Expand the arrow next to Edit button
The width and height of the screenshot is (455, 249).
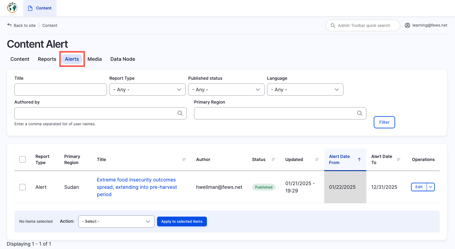431,187
